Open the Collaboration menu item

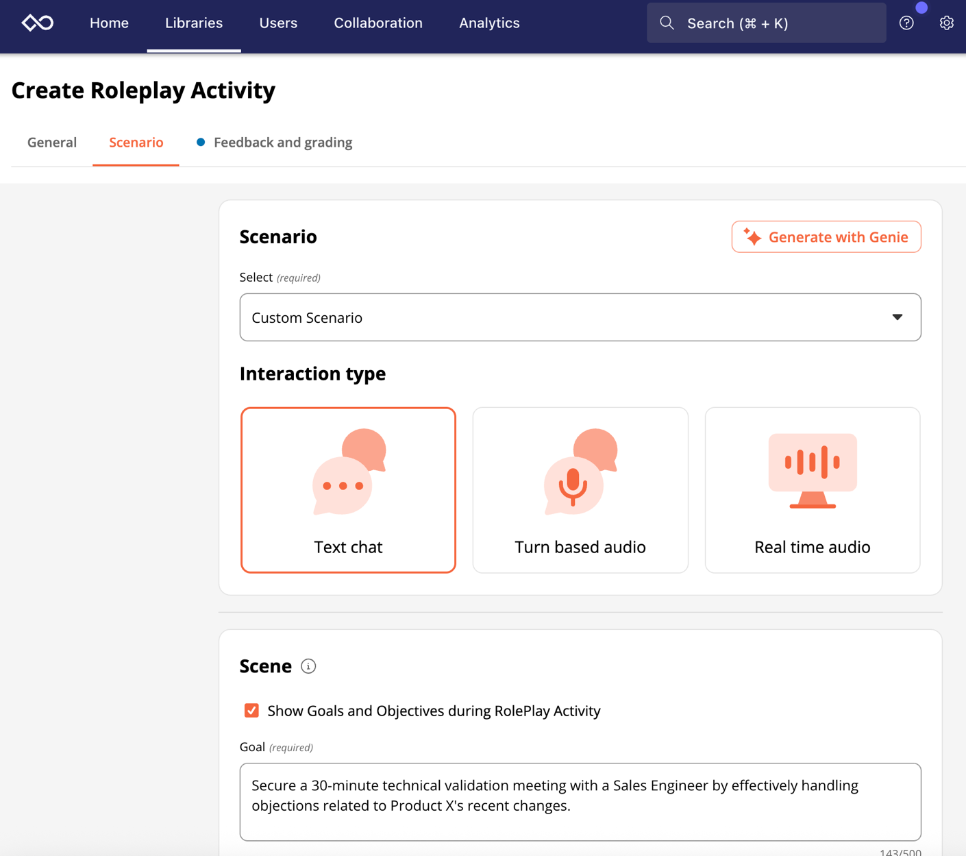pos(378,23)
